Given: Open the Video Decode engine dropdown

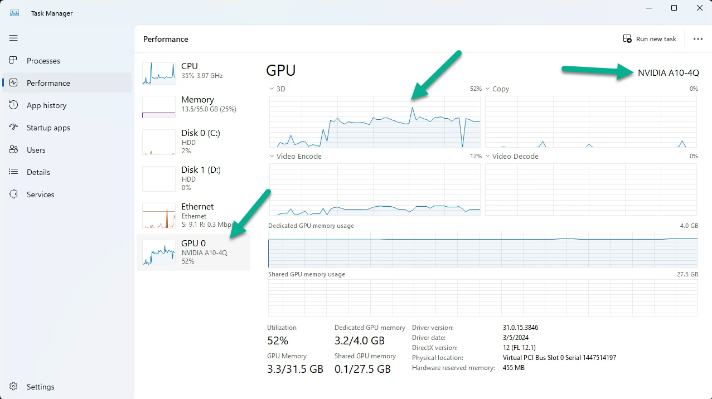Looking at the screenshot, I should click(x=487, y=156).
